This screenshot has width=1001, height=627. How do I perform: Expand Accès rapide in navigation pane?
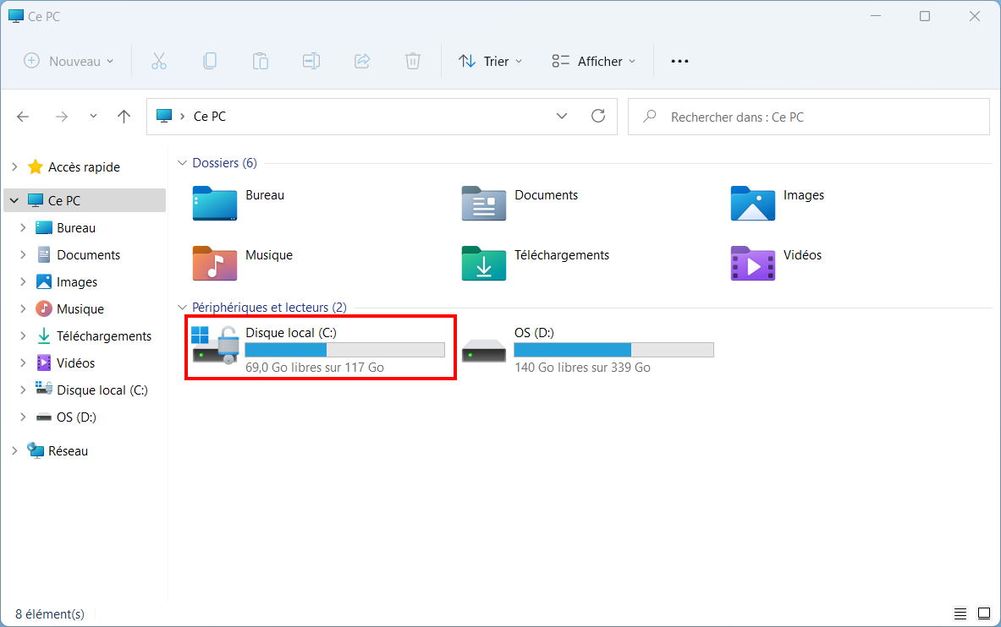(x=14, y=167)
